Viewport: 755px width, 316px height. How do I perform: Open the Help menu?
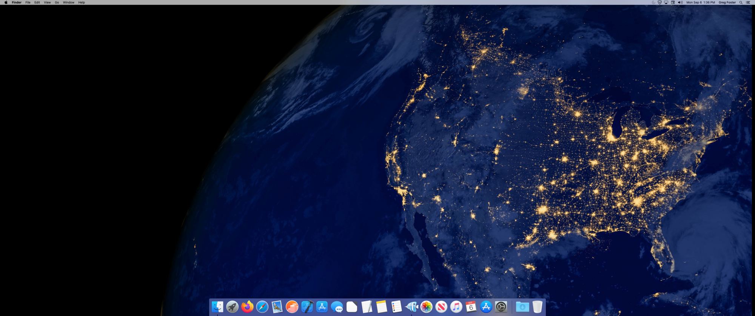click(82, 2)
